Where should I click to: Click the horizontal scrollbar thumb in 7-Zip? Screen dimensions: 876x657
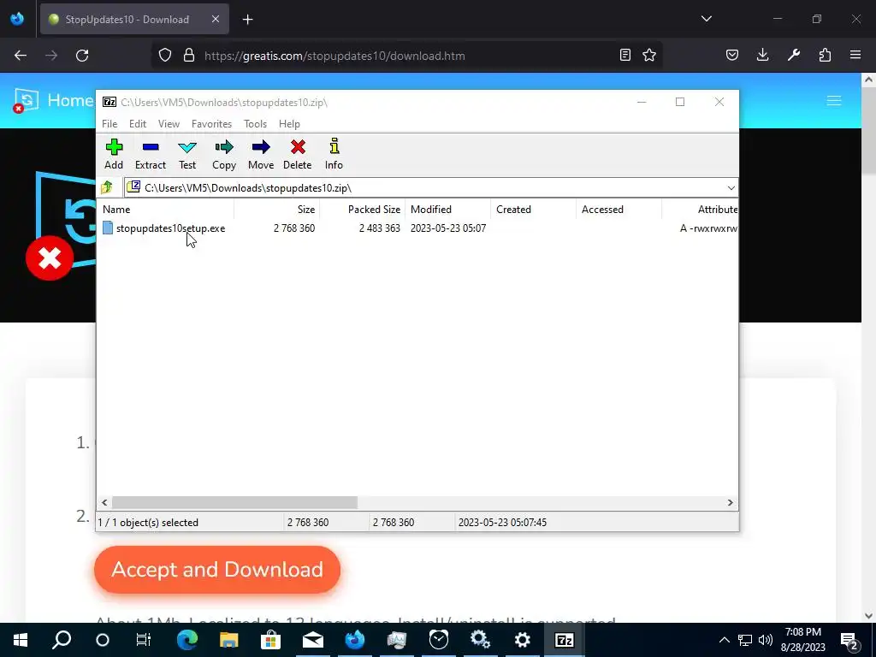click(x=234, y=503)
